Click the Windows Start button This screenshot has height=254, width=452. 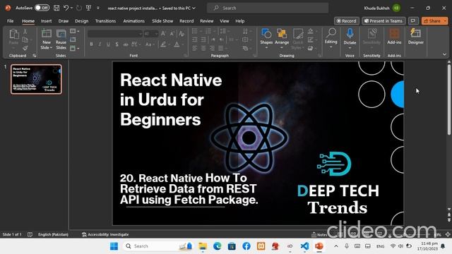114,246
